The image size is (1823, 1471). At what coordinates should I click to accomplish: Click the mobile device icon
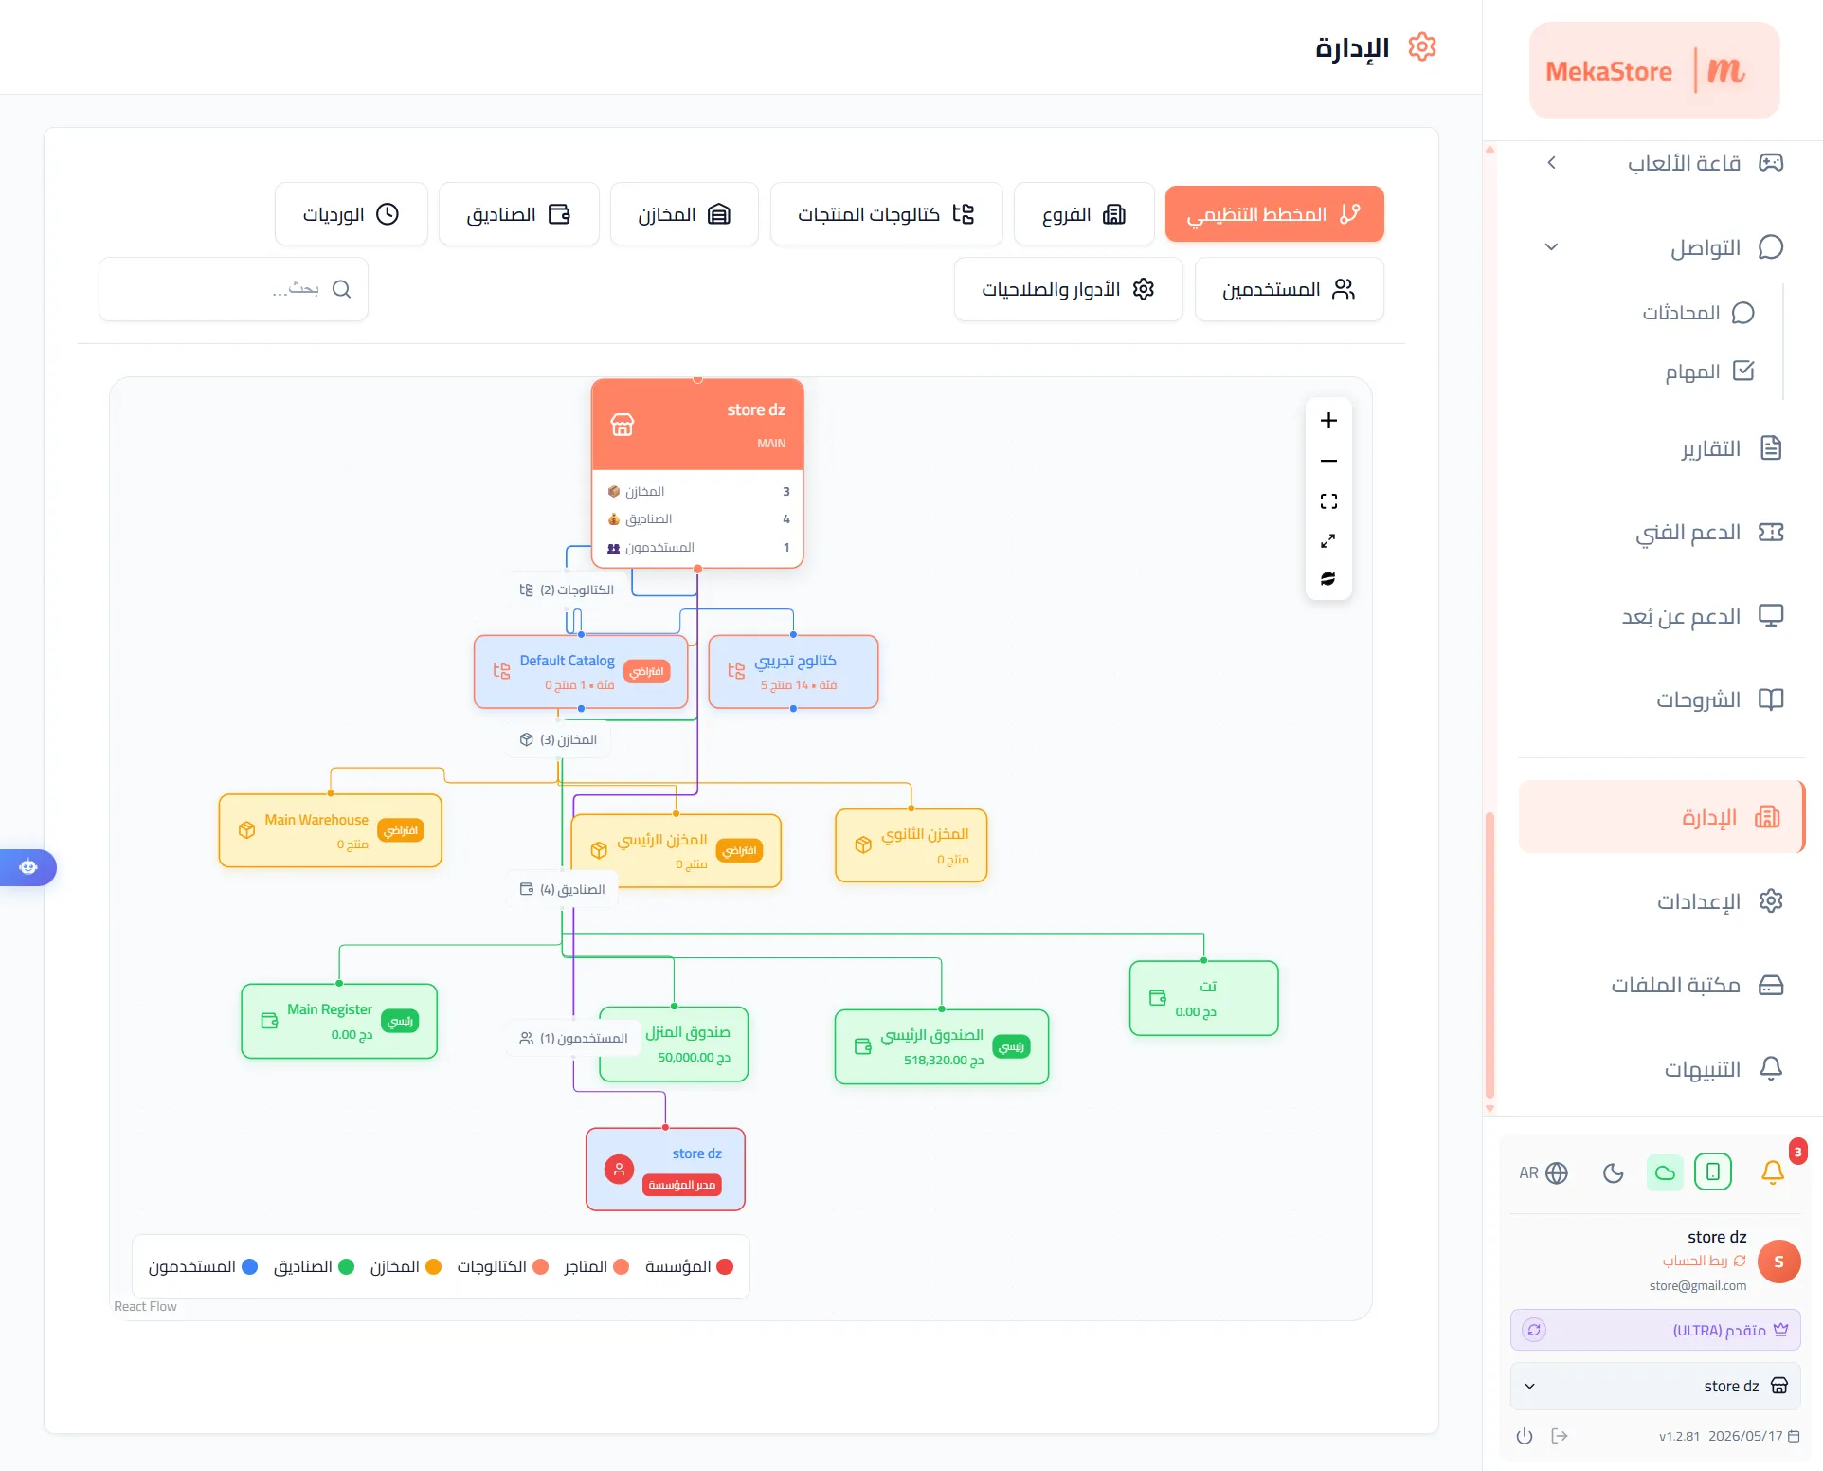[x=1713, y=1171]
